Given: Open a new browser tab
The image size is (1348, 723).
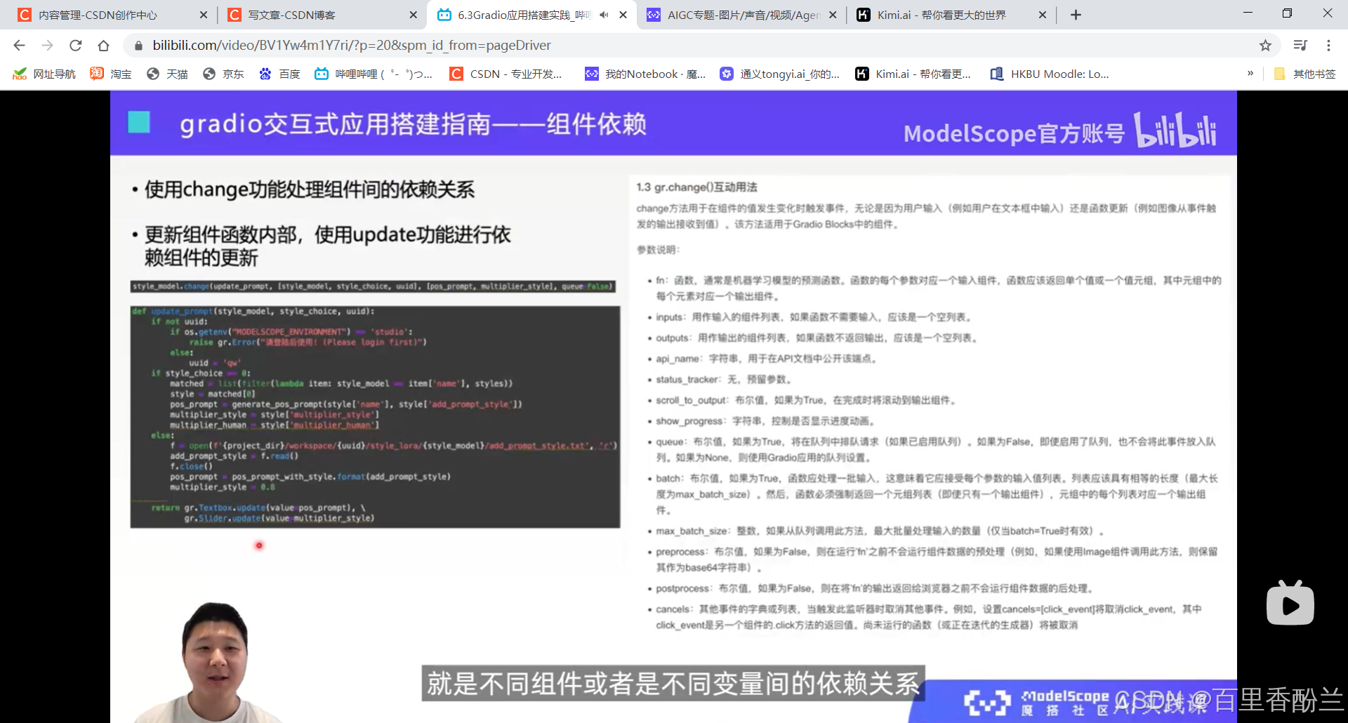Looking at the screenshot, I should (1076, 15).
